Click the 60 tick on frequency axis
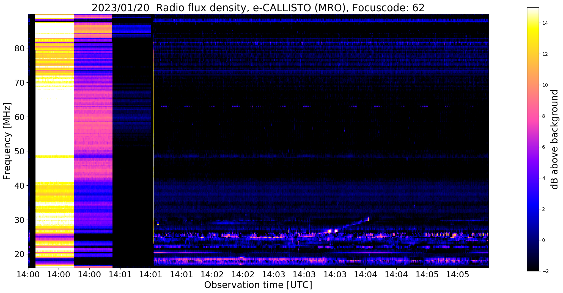 click(20, 117)
